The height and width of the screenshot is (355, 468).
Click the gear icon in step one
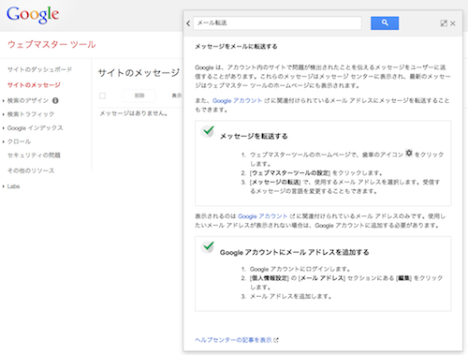[x=409, y=153]
